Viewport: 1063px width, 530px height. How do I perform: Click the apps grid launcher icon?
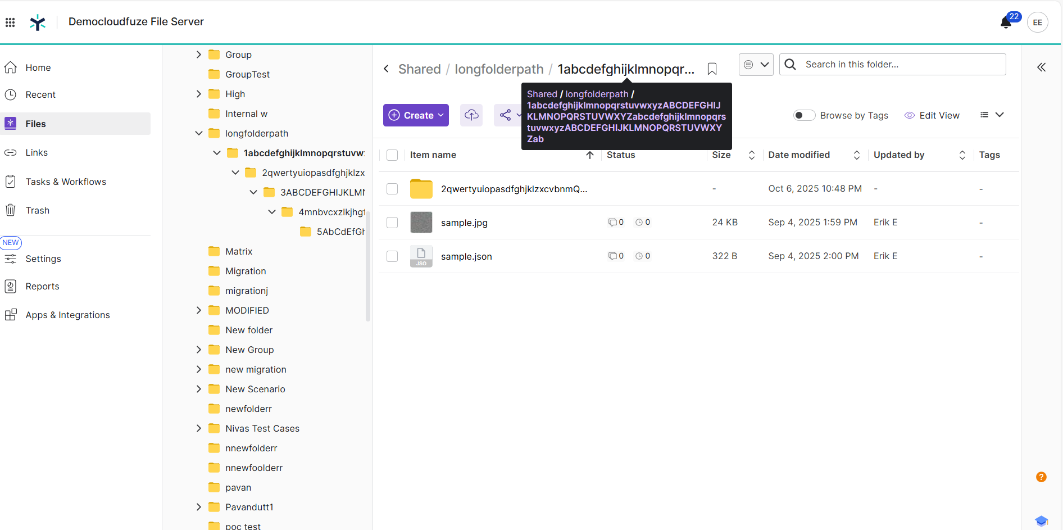click(x=10, y=22)
